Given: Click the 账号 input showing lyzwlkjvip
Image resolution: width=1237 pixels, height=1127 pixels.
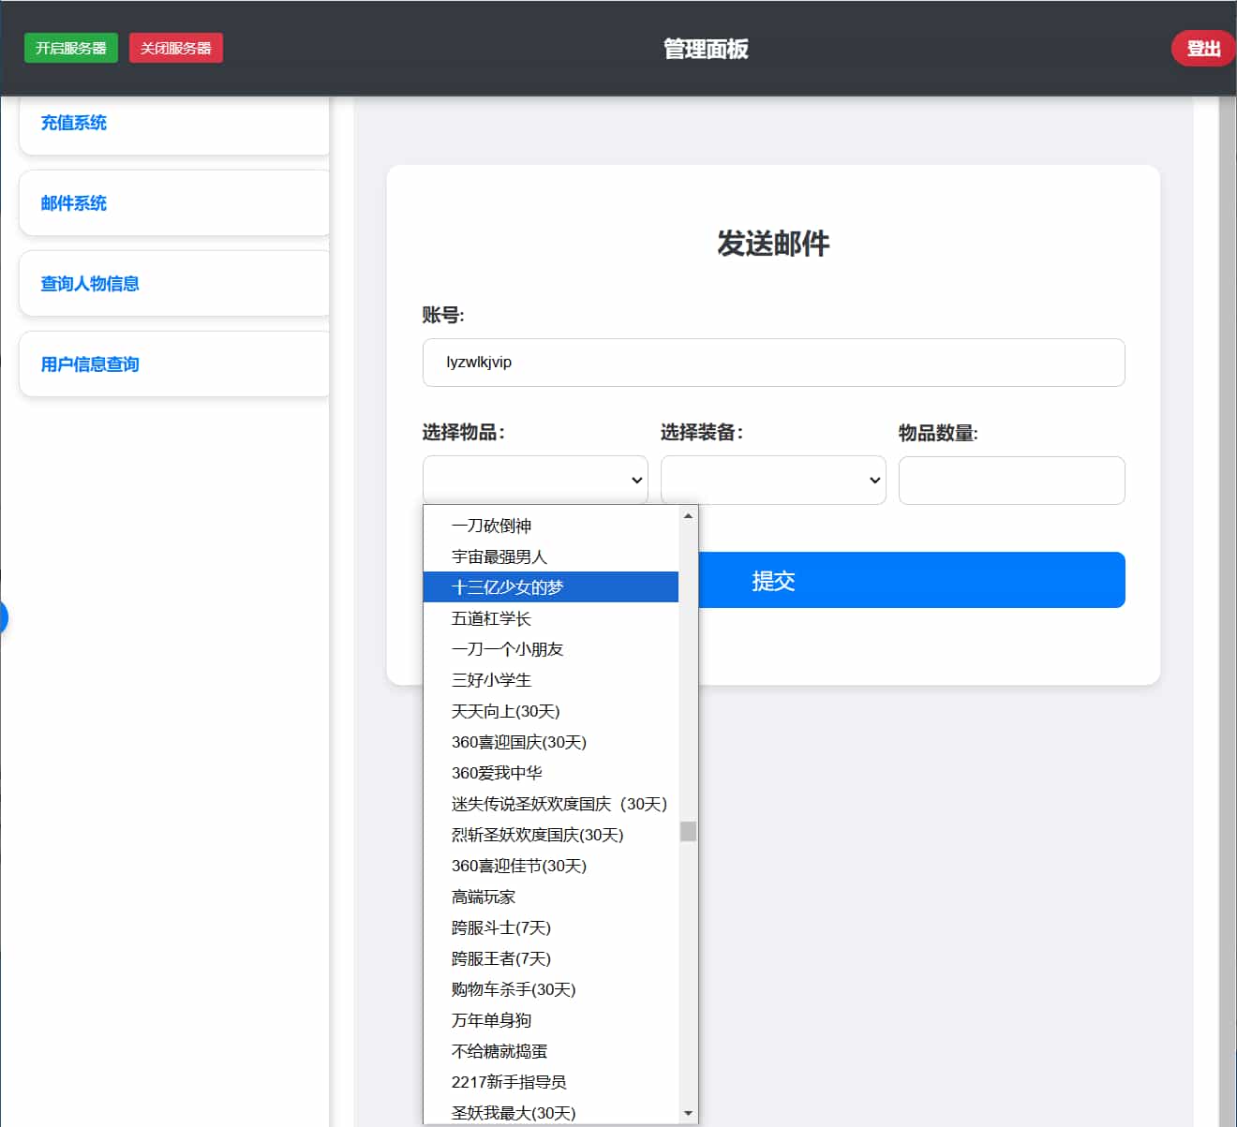Looking at the screenshot, I should pos(772,363).
